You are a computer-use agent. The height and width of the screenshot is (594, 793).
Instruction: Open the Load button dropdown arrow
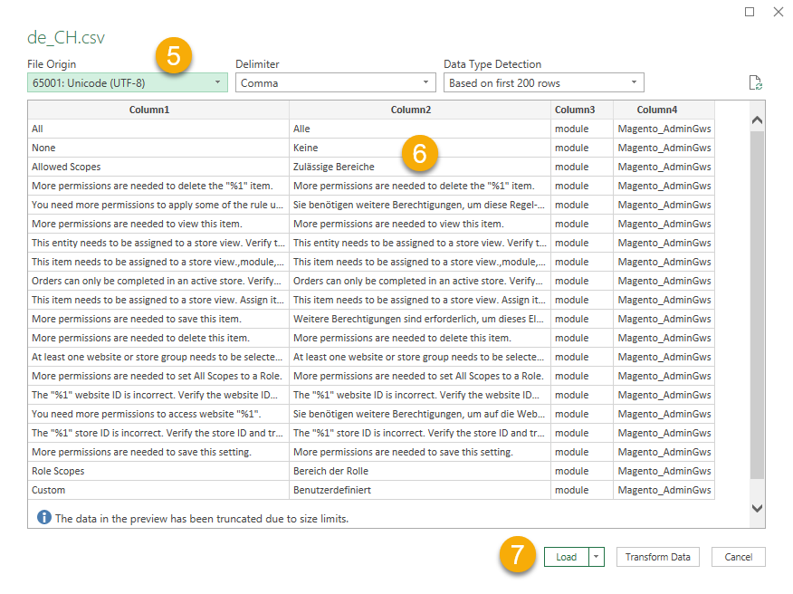597,557
